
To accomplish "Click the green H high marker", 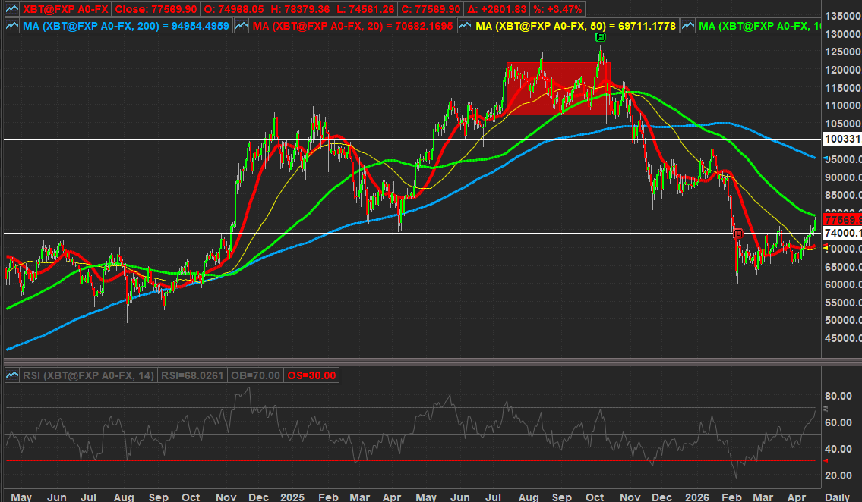I will [600, 37].
